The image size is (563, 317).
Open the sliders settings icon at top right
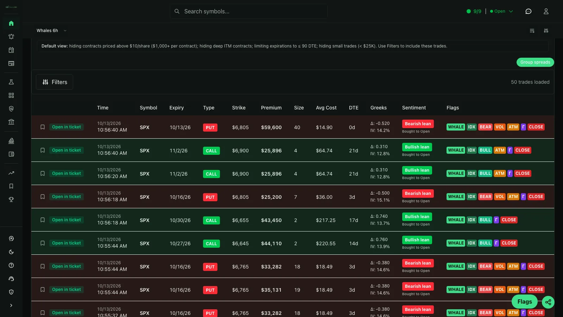point(546,31)
